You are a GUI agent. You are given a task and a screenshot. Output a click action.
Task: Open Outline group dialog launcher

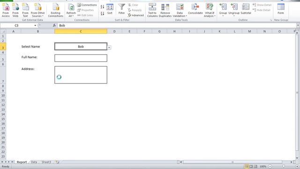click(271, 20)
